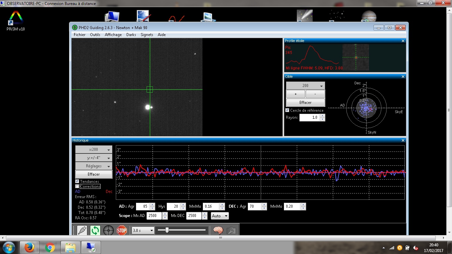Click the crosshair guide target icon
452x254 pixels.
click(109, 230)
